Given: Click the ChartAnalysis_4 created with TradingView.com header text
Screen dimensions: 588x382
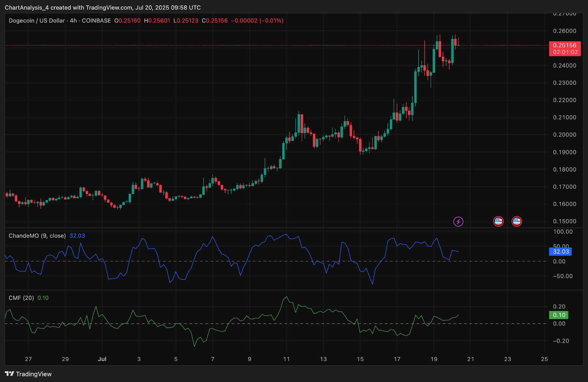Looking at the screenshot, I should (103, 7).
